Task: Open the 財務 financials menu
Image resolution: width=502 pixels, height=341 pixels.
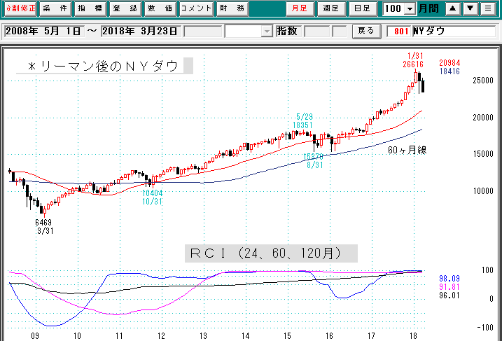Action: coord(230,9)
